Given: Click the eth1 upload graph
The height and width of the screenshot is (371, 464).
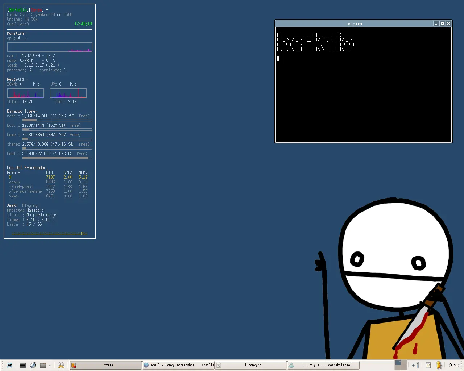Looking at the screenshot, I should tap(68, 93).
